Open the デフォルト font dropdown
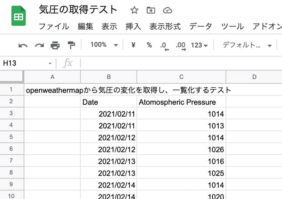 (x=247, y=45)
